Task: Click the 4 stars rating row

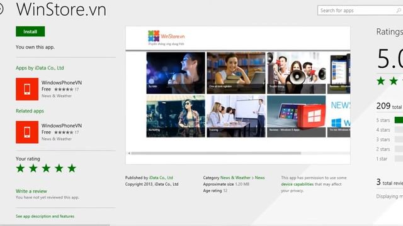Action: (x=389, y=130)
